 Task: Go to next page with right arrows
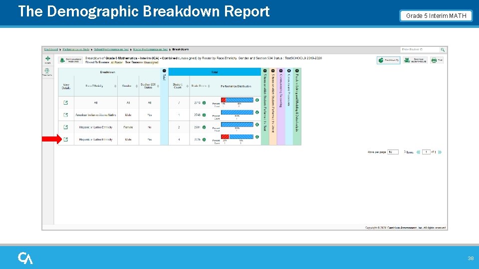pyautogui.click(x=440, y=152)
